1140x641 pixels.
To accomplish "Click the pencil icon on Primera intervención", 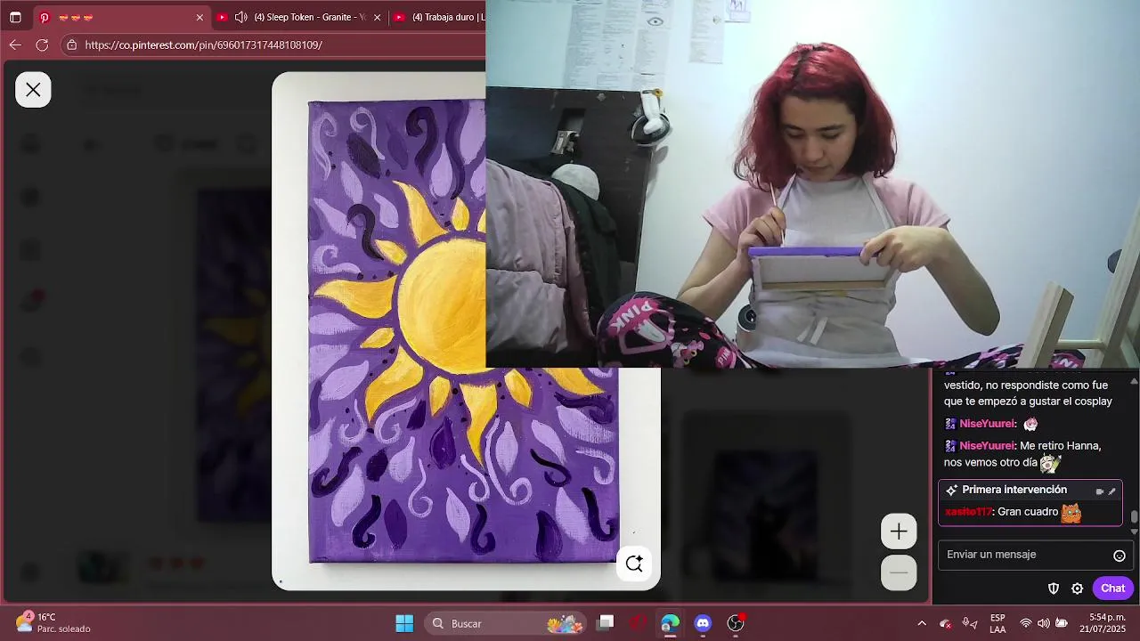I will pos(1111,491).
